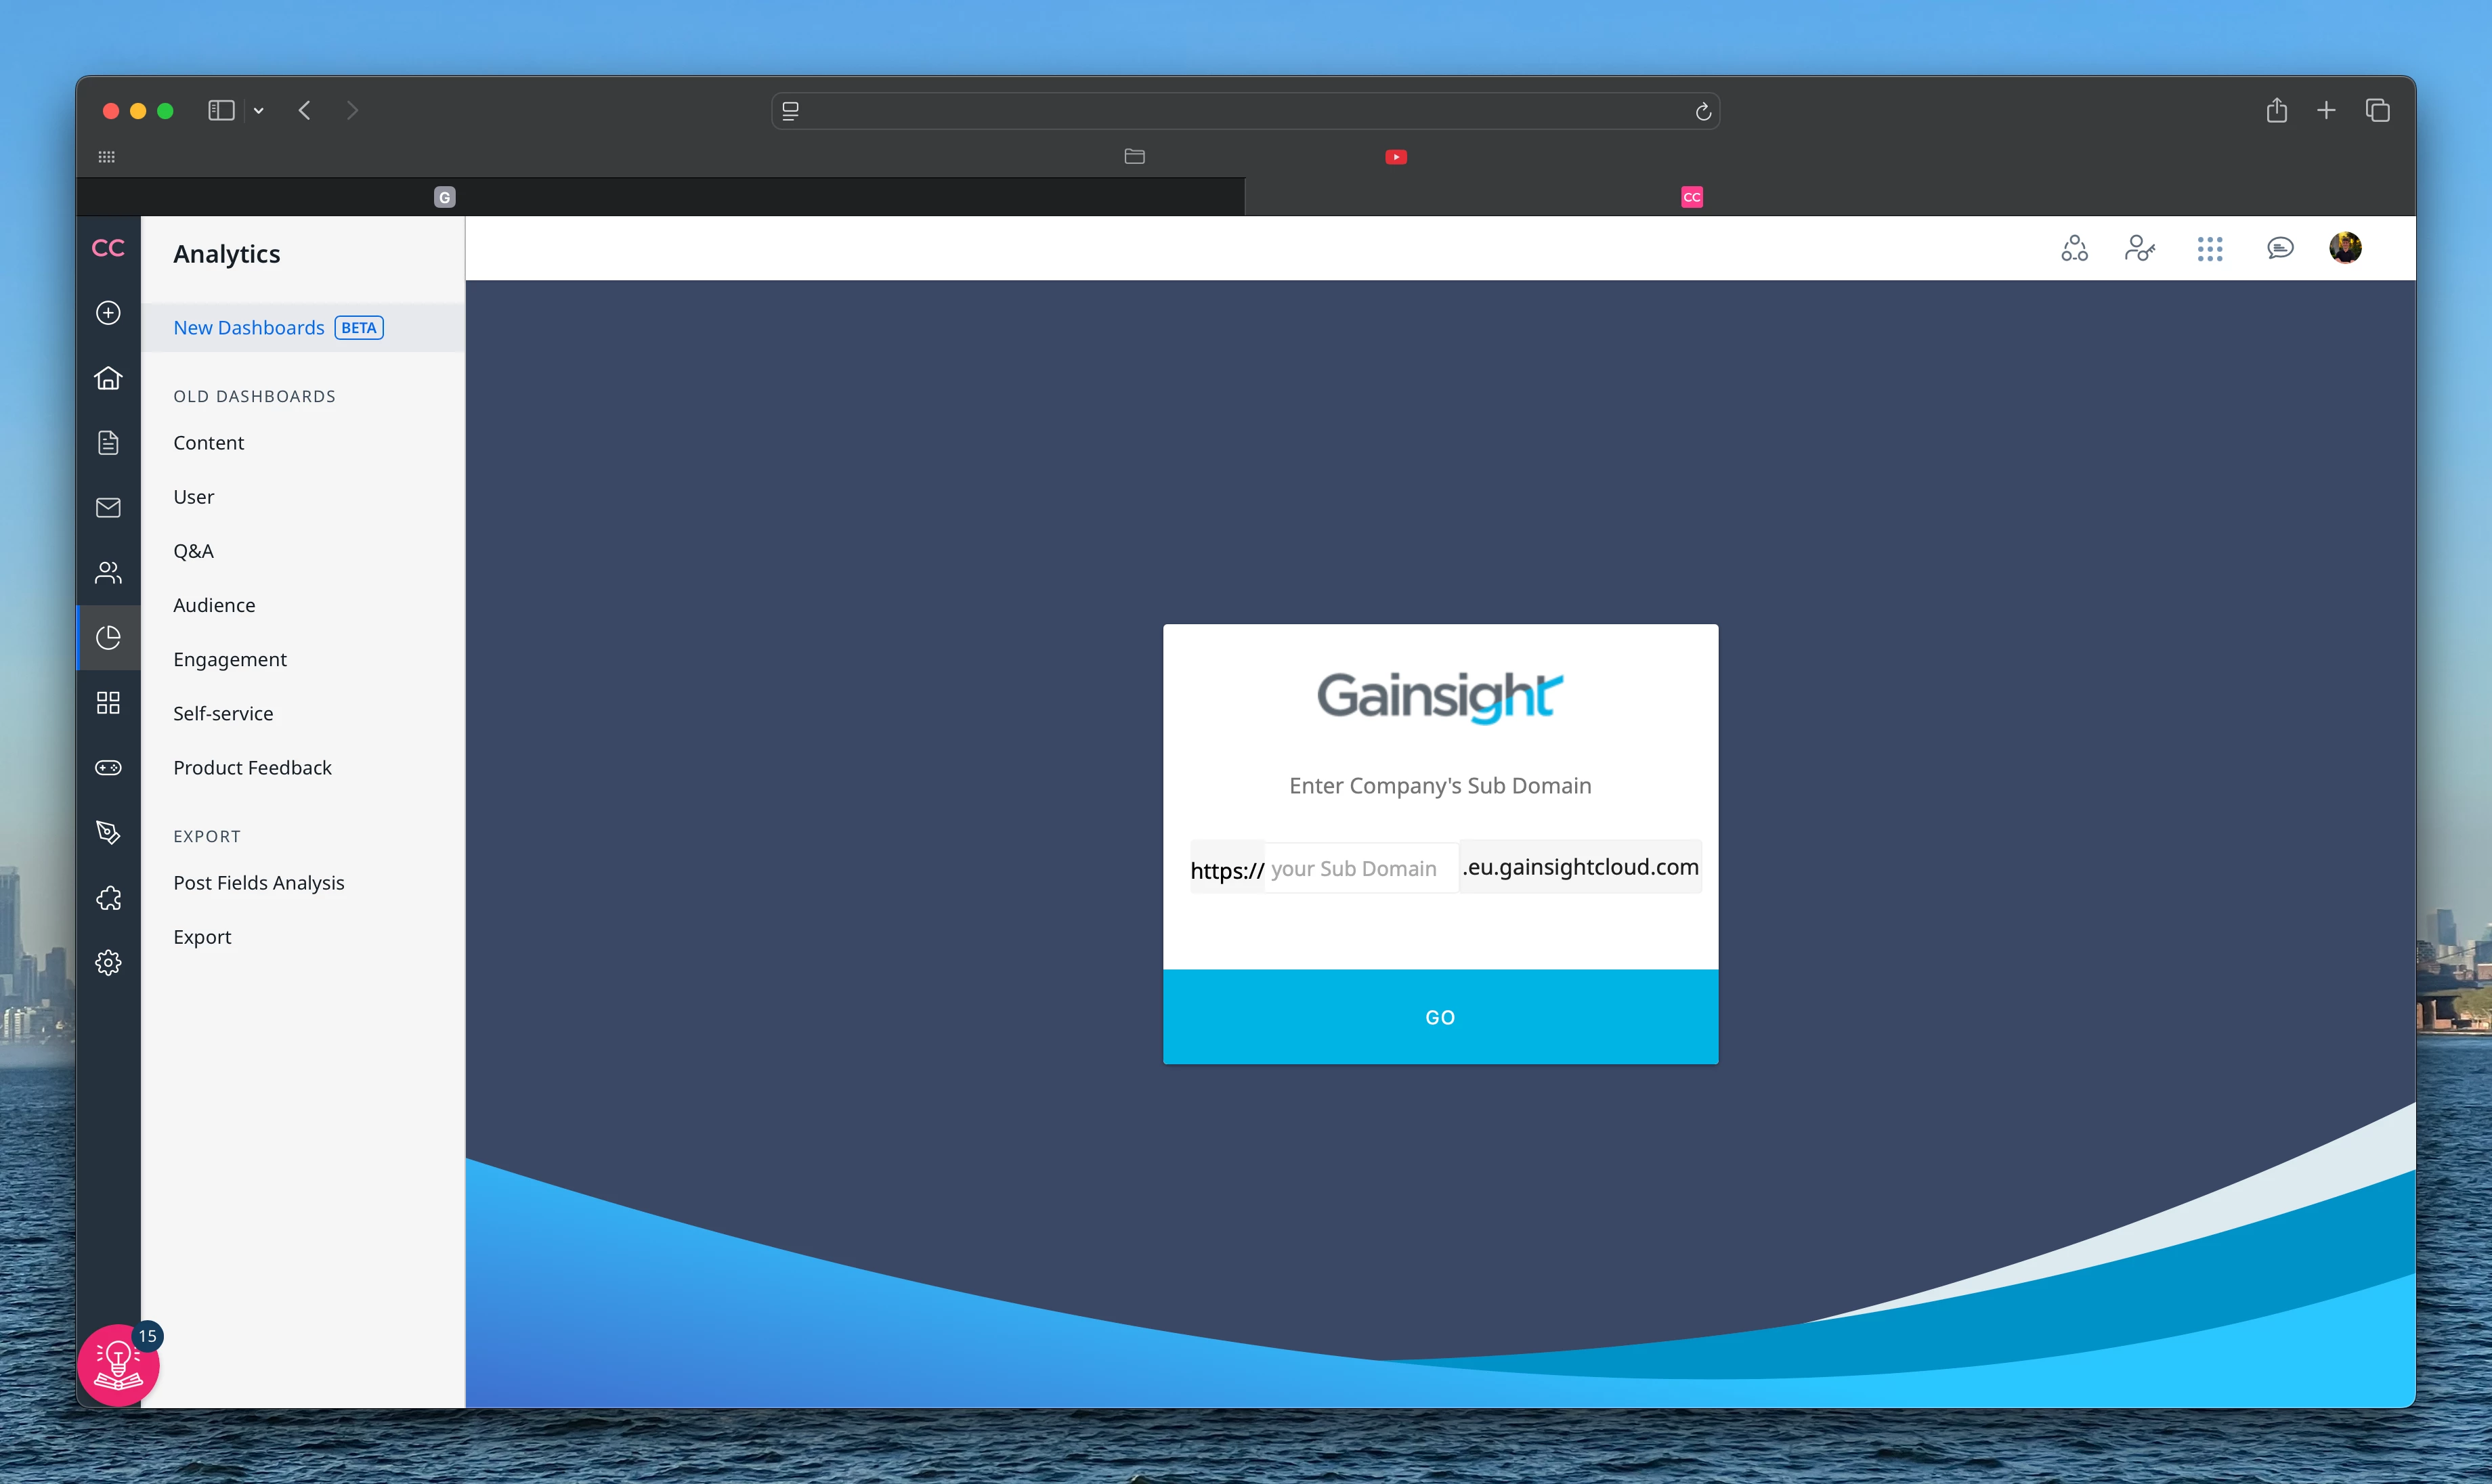Screen dimensions: 2492x1484
Task: Open the settings gear in left rail
Action: point(108,963)
